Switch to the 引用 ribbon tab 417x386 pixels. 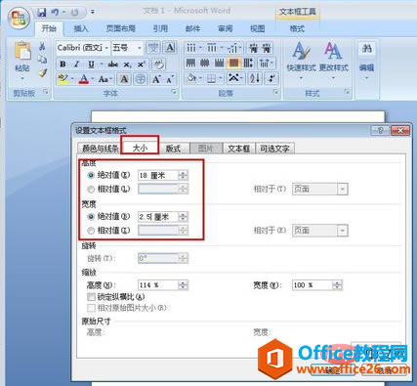click(160, 28)
